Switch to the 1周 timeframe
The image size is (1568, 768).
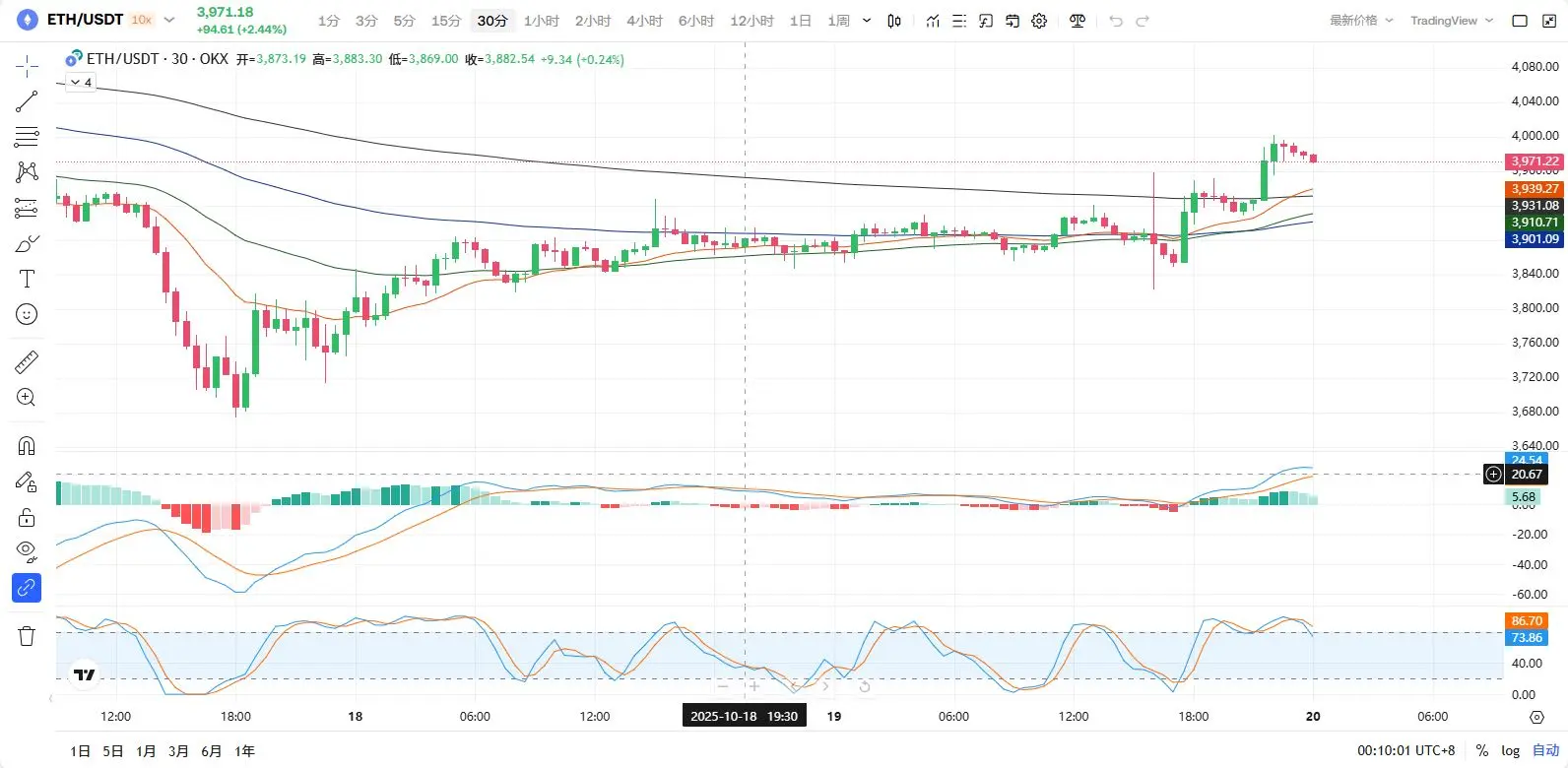(838, 21)
